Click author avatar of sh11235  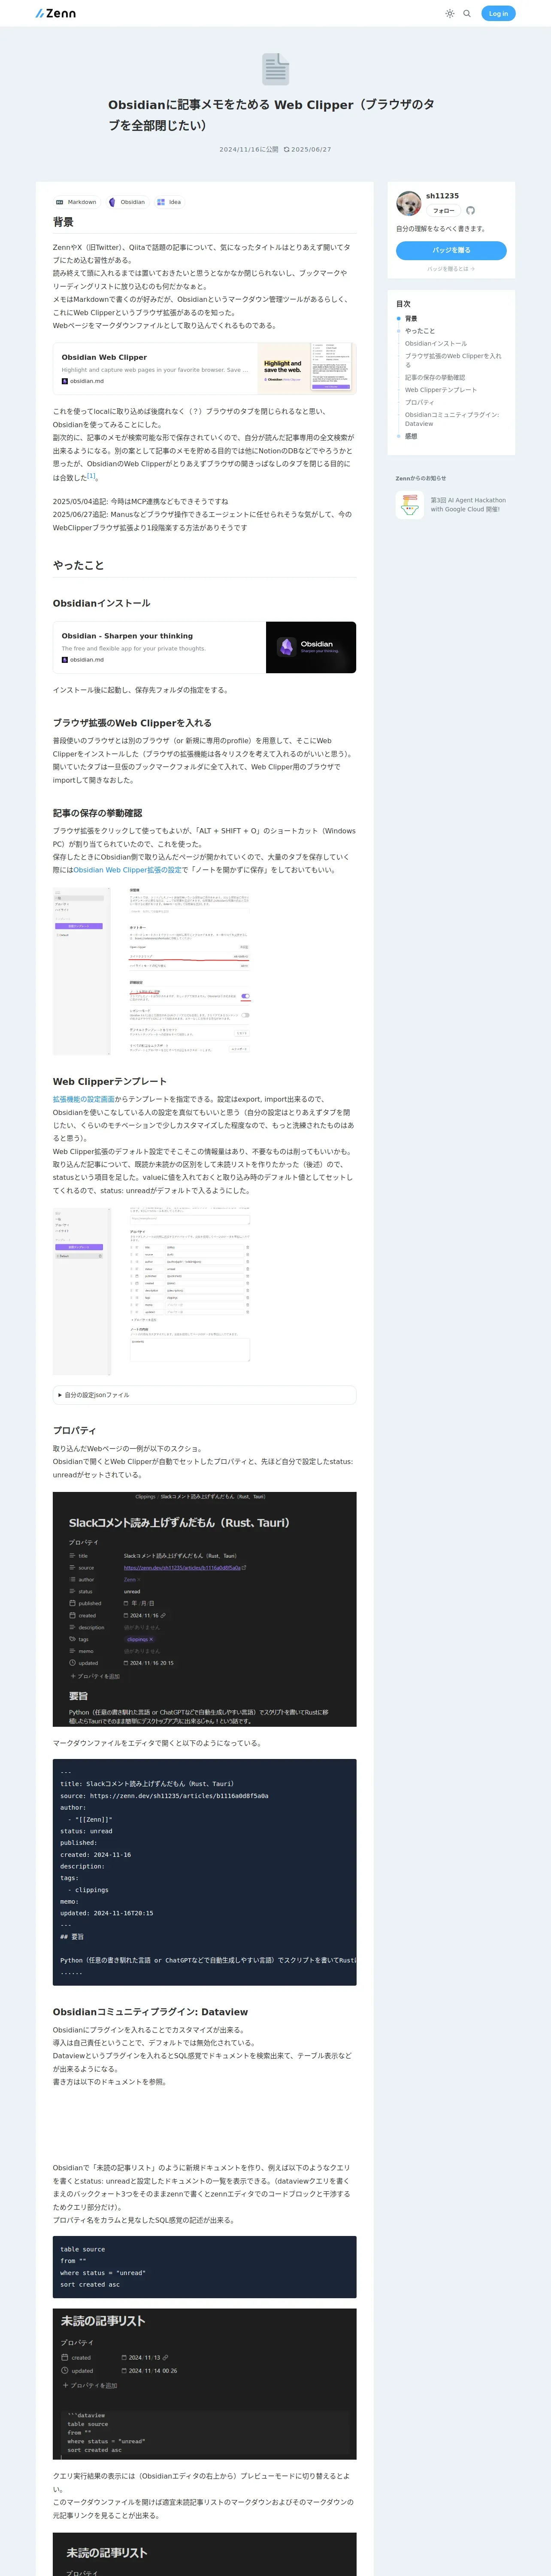(408, 203)
